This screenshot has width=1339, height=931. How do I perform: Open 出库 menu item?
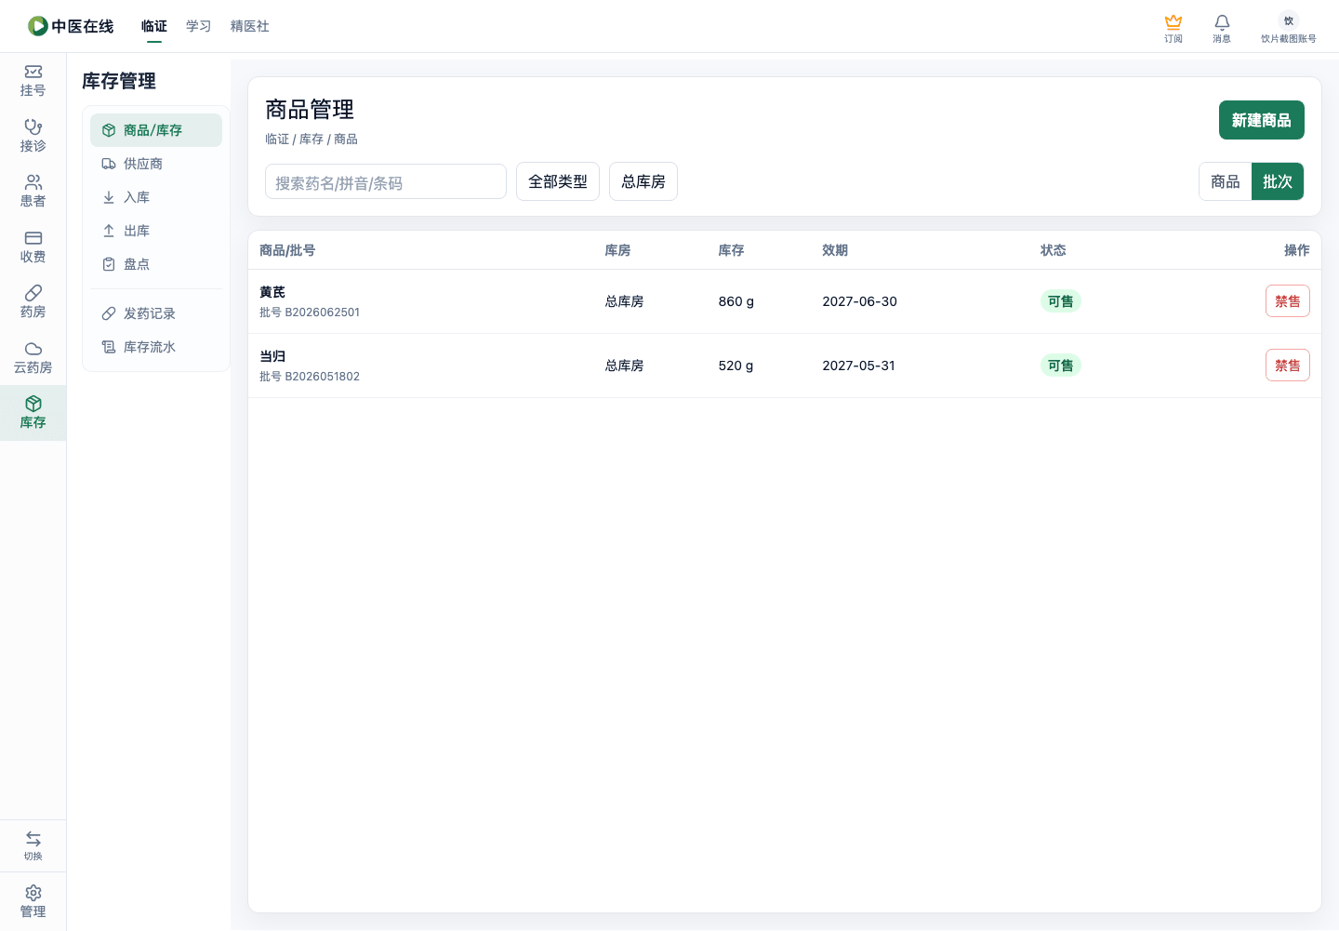[x=156, y=231]
